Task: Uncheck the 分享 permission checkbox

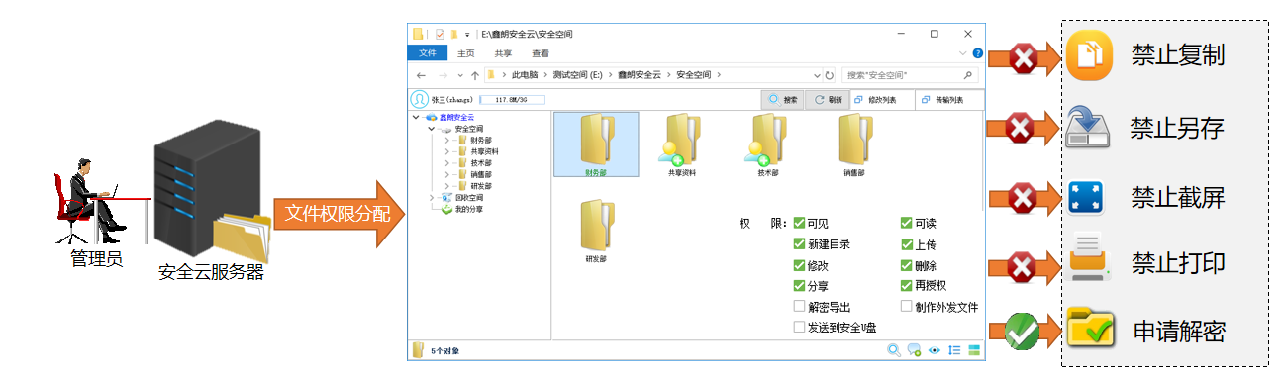Action: point(800,286)
